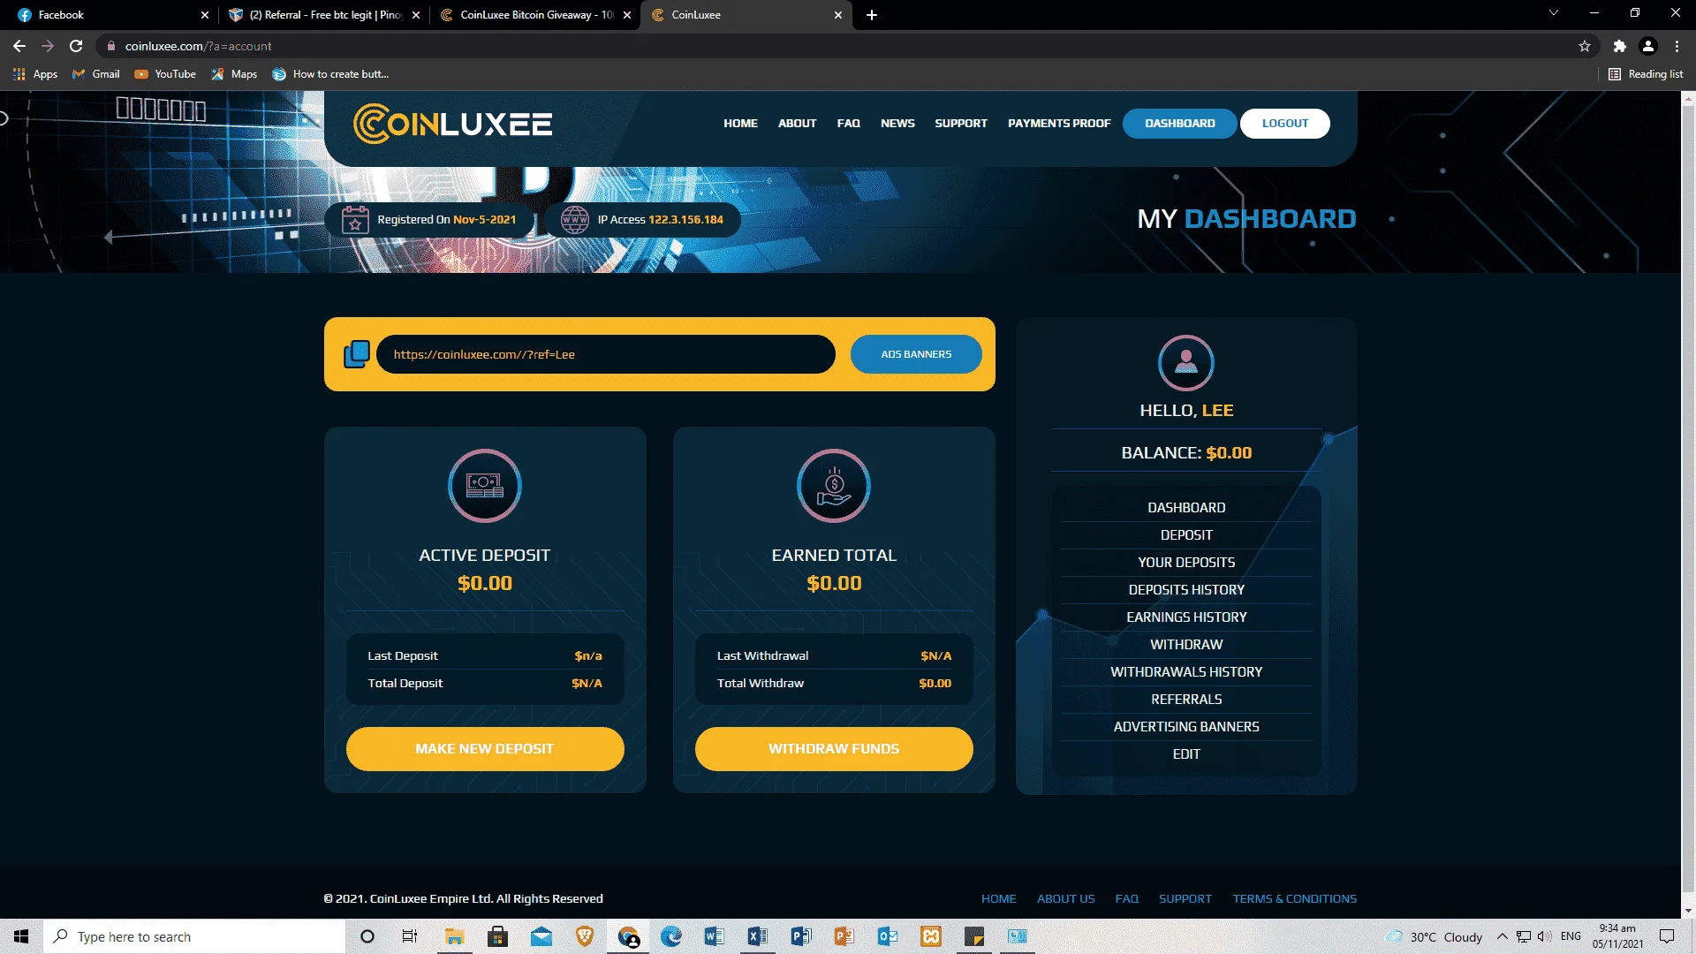Open the Chrome tab search dropdown
Image resolution: width=1696 pixels, height=954 pixels.
click(1554, 13)
